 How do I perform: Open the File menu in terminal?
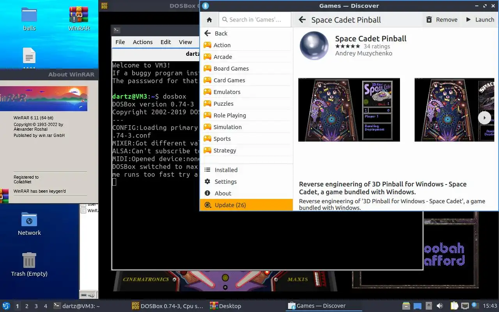(x=120, y=42)
